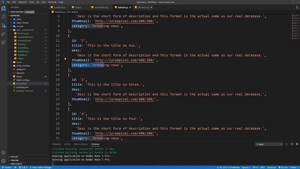This screenshot has width=300, height=169.
Task: Open the Help menu
Action: tap(61, 2)
